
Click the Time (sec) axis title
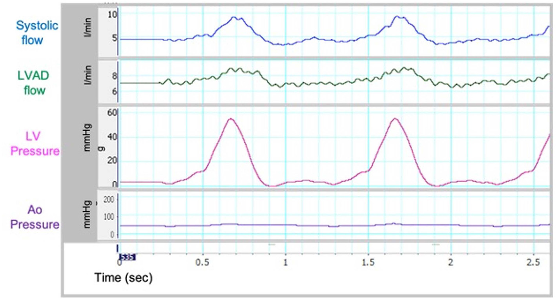click(x=124, y=278)
